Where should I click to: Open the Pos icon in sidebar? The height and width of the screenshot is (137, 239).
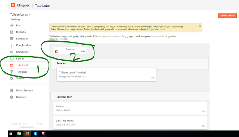12,25
